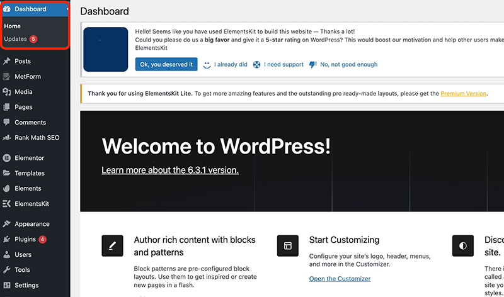Image resolution: width=504 pixels, height=297 pixels.
Task: Click the Appearance paintbrush icon
Action: [7, 224]
